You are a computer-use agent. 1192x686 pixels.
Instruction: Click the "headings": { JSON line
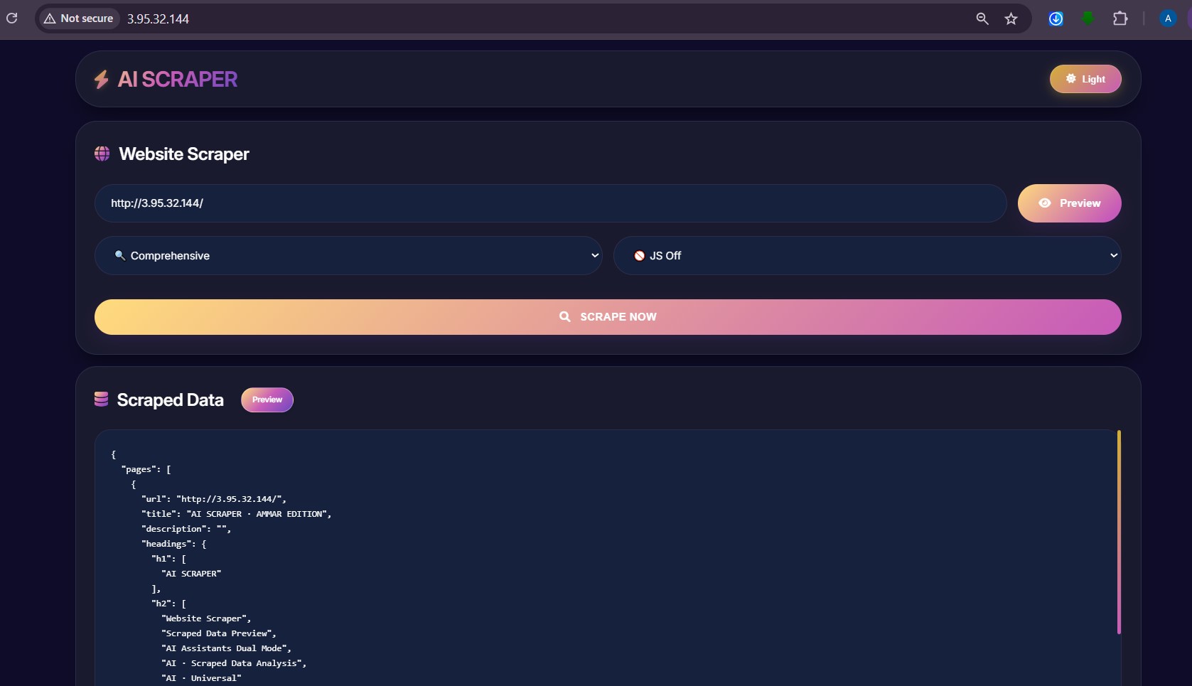coord(174,544)
